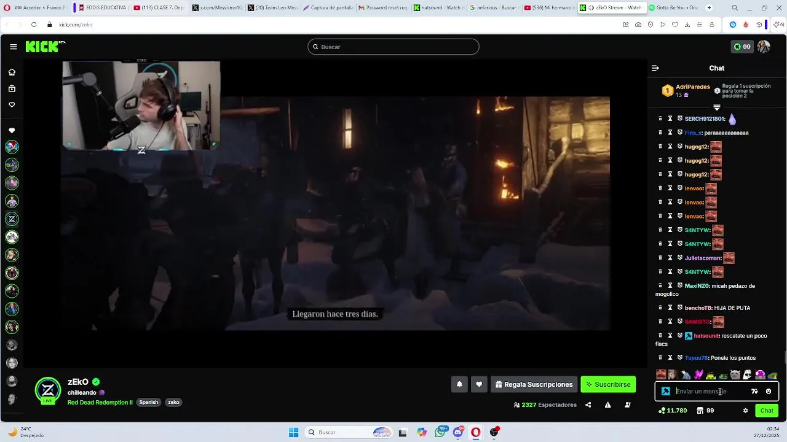Collapse the chat panel arrow icon
This screenshot has width=787, height=442.
point(655,68)
